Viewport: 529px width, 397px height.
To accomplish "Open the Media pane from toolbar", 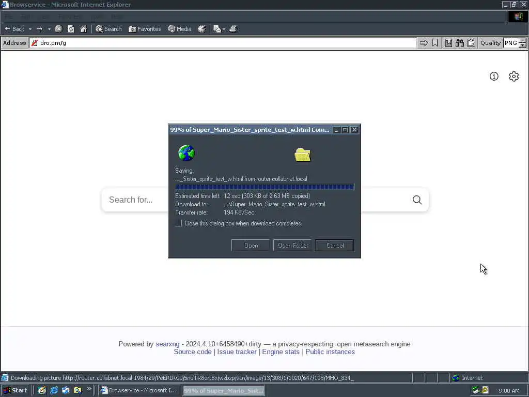I will 180,29.
